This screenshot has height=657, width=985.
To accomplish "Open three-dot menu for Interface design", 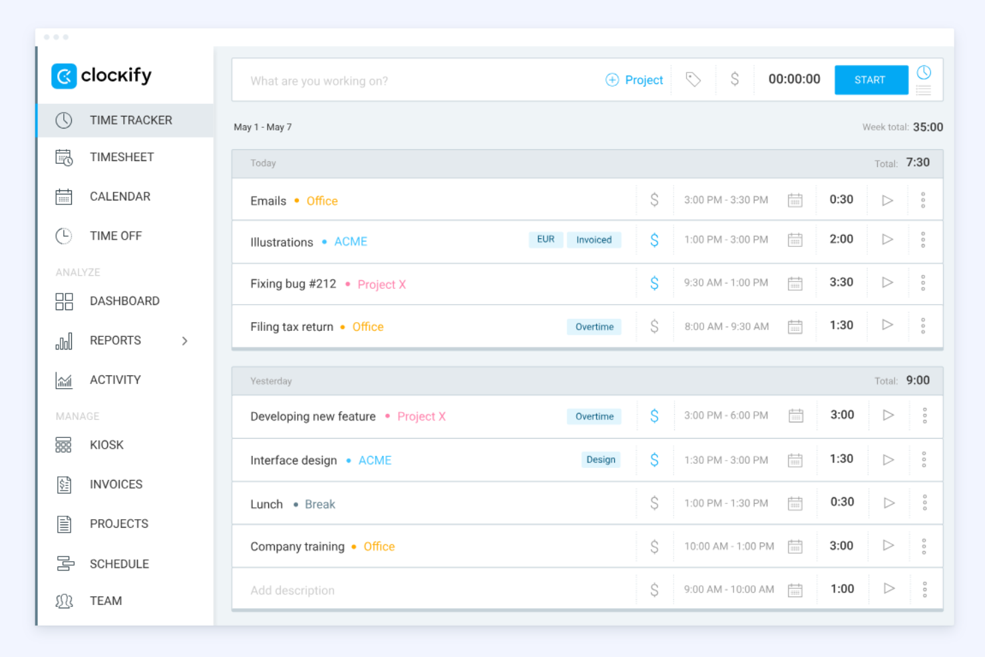I will (924, 460).
